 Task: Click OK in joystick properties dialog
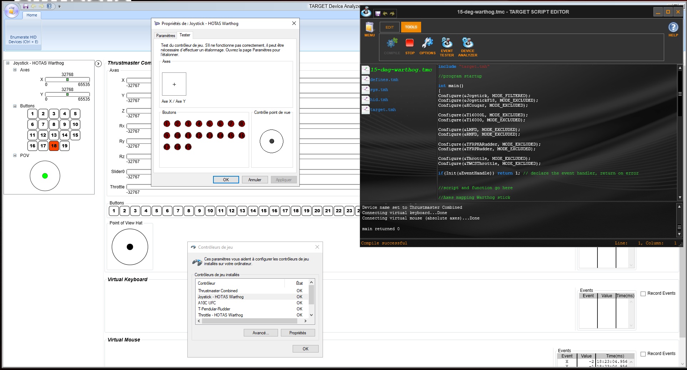[x=226, y=180]
